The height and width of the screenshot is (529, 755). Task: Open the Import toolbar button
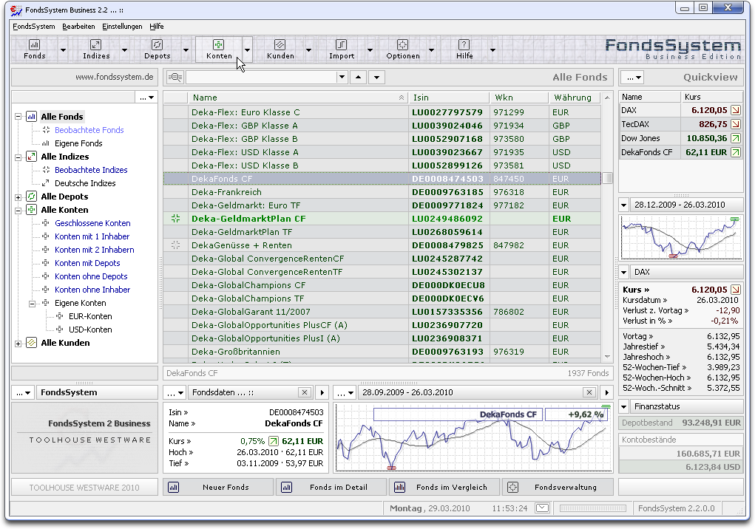click(342, 50)
